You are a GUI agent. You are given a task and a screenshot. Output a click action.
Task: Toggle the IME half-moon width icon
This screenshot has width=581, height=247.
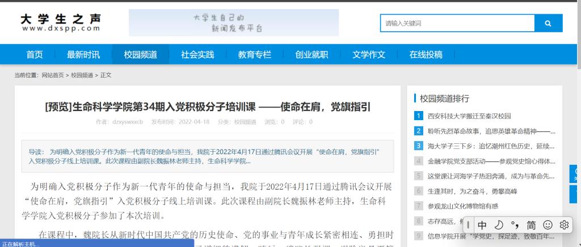pyautogui.click(x=499, y=225)
